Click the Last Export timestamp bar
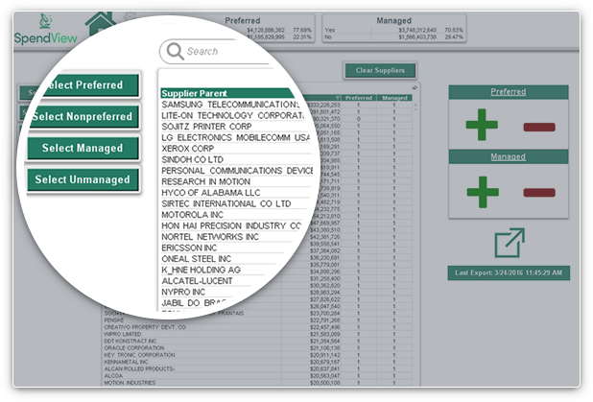Viewport: 593px width, 402px height. [x=509, y=272]
